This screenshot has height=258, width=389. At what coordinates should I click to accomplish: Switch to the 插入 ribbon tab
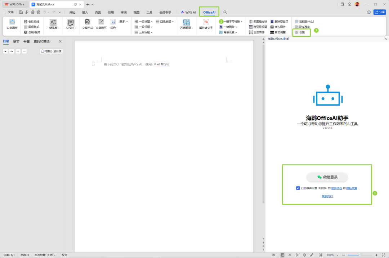(x=85, y=12)
